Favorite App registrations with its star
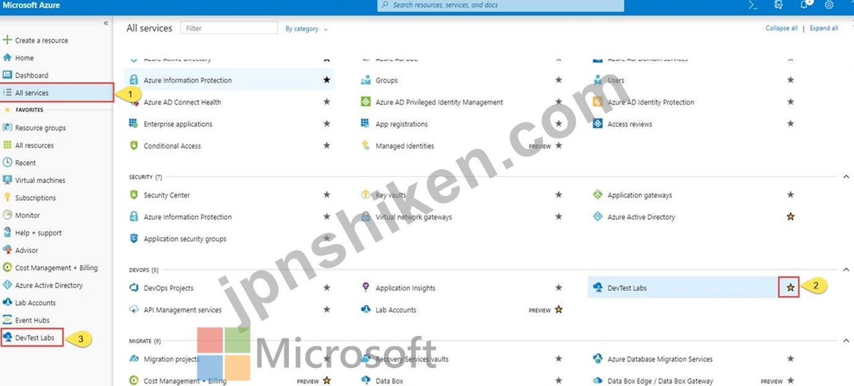854x386 pixels. [x=558, y=124]
